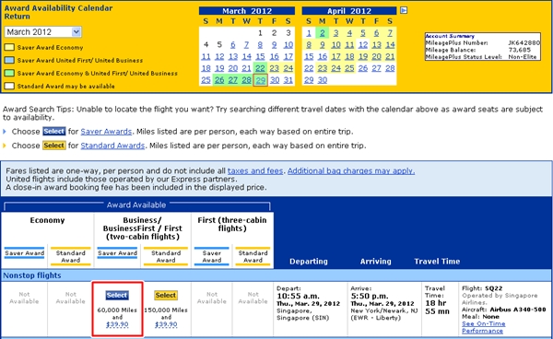Click the $39.90 fee under 60,000 Miles
Image resolution: width=553 pixels, height=339 pixels.
tap(117, 324)
